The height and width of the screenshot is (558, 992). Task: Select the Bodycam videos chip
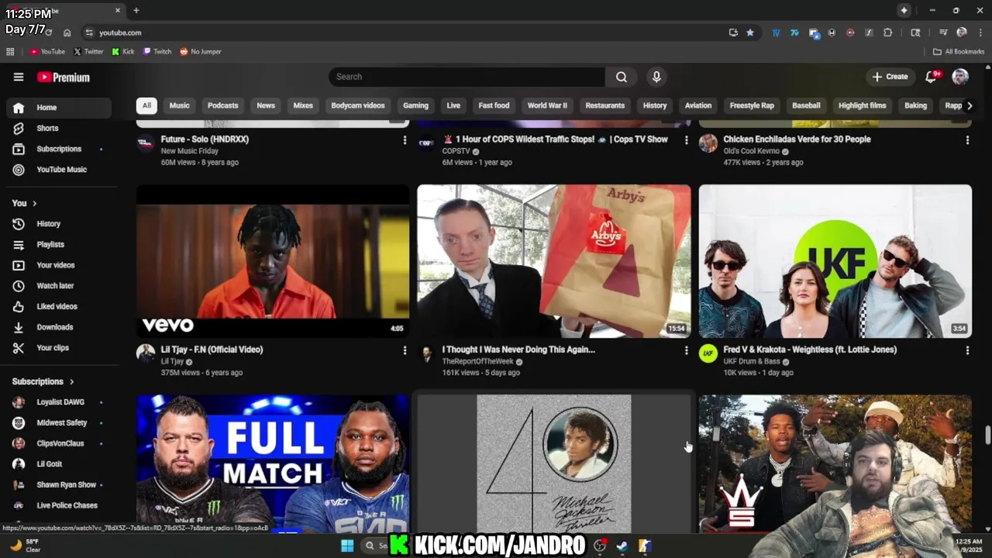(x=358, y=105)
